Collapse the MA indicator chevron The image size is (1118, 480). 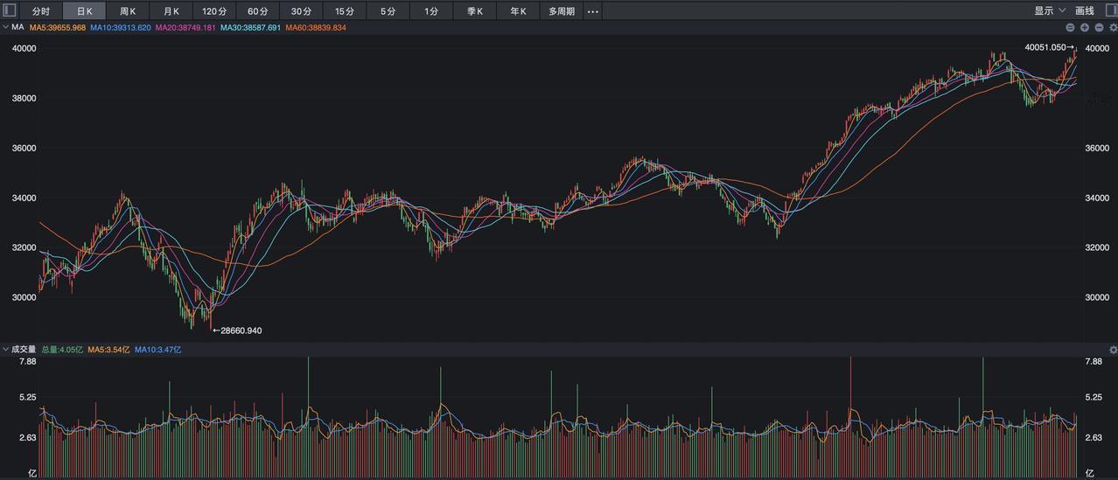click(5, 28)
